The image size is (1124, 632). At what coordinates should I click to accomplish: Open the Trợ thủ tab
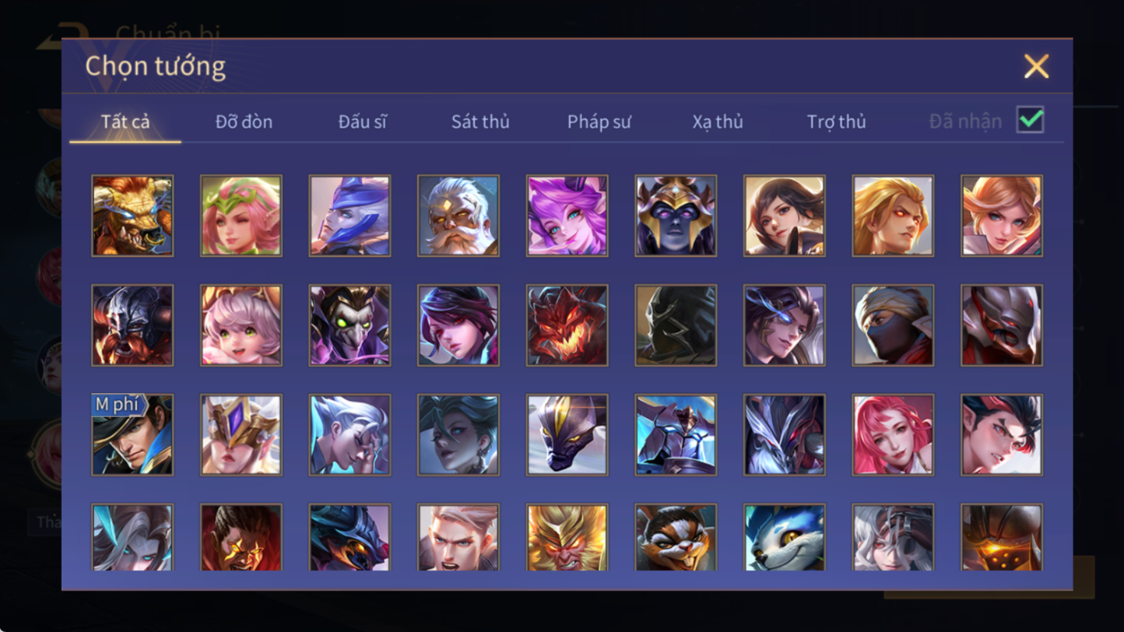(x=836, y=122)
